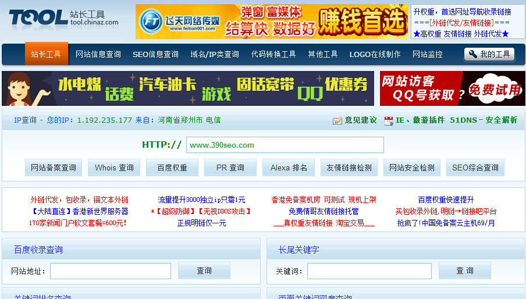Image resolution: width=526 pixels, height=299 pixels.
Task: Open the 网站信息查询 menu
Action: (x=98, y=54)
